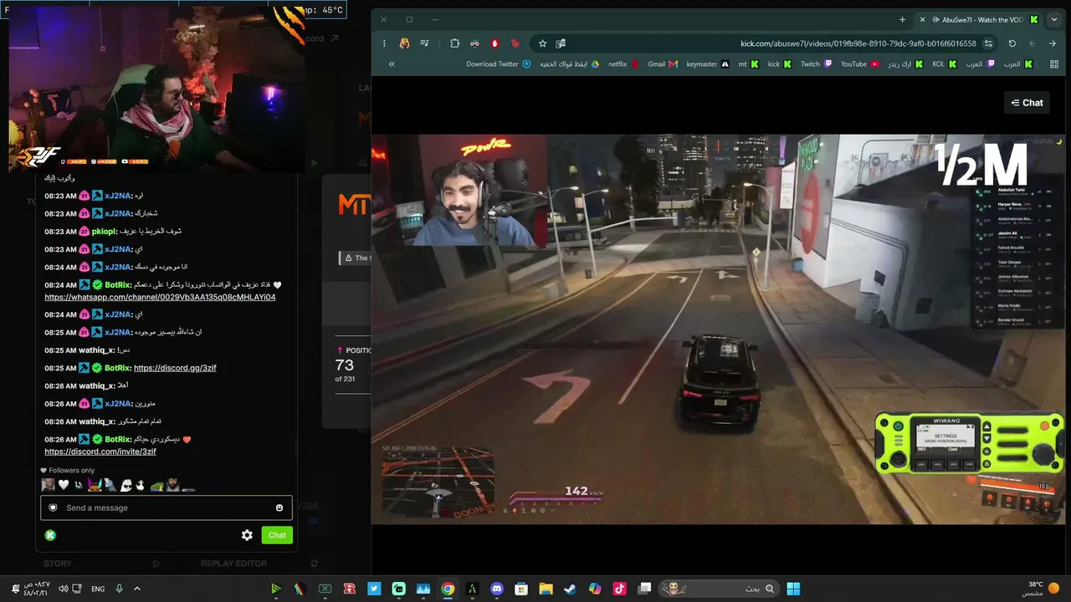Open the media controls playlist icon

tap(425, 43)
